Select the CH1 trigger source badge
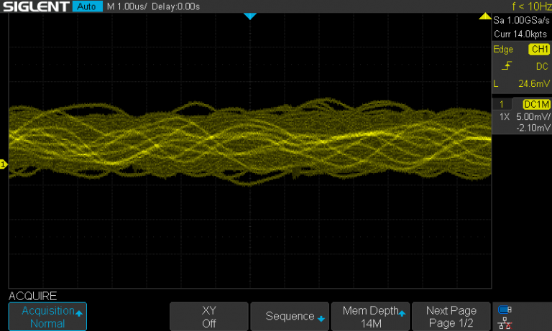Screen dimensions: 552x331 point(538,50)
